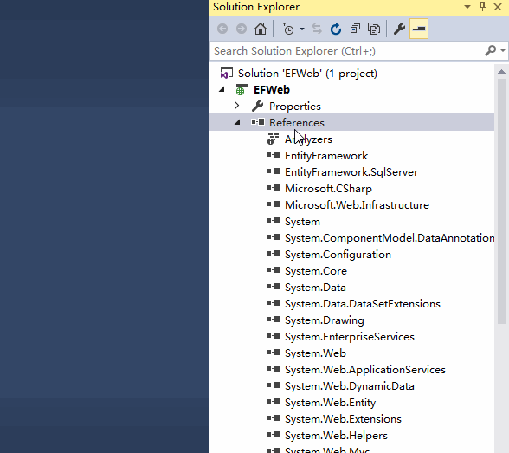Select System.Web.Entity reference

tap(330, 403)
